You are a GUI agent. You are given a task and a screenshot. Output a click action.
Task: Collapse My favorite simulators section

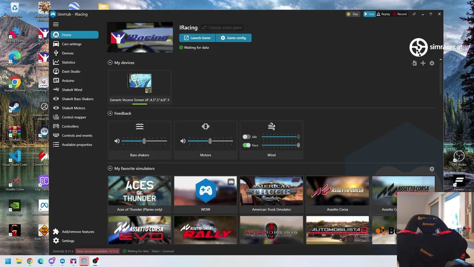[x=110, y=168]
